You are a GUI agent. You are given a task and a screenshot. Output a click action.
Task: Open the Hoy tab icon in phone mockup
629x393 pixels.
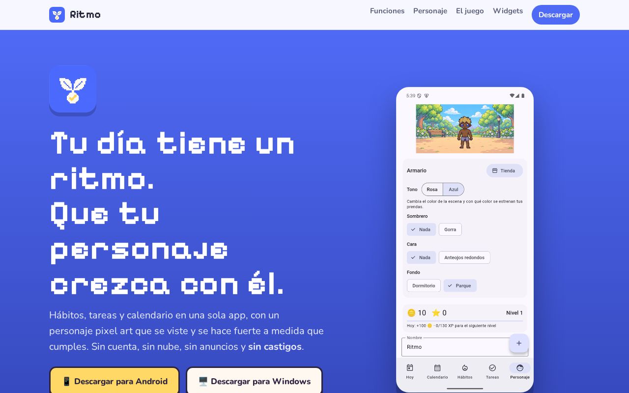(x=410, y=368)
